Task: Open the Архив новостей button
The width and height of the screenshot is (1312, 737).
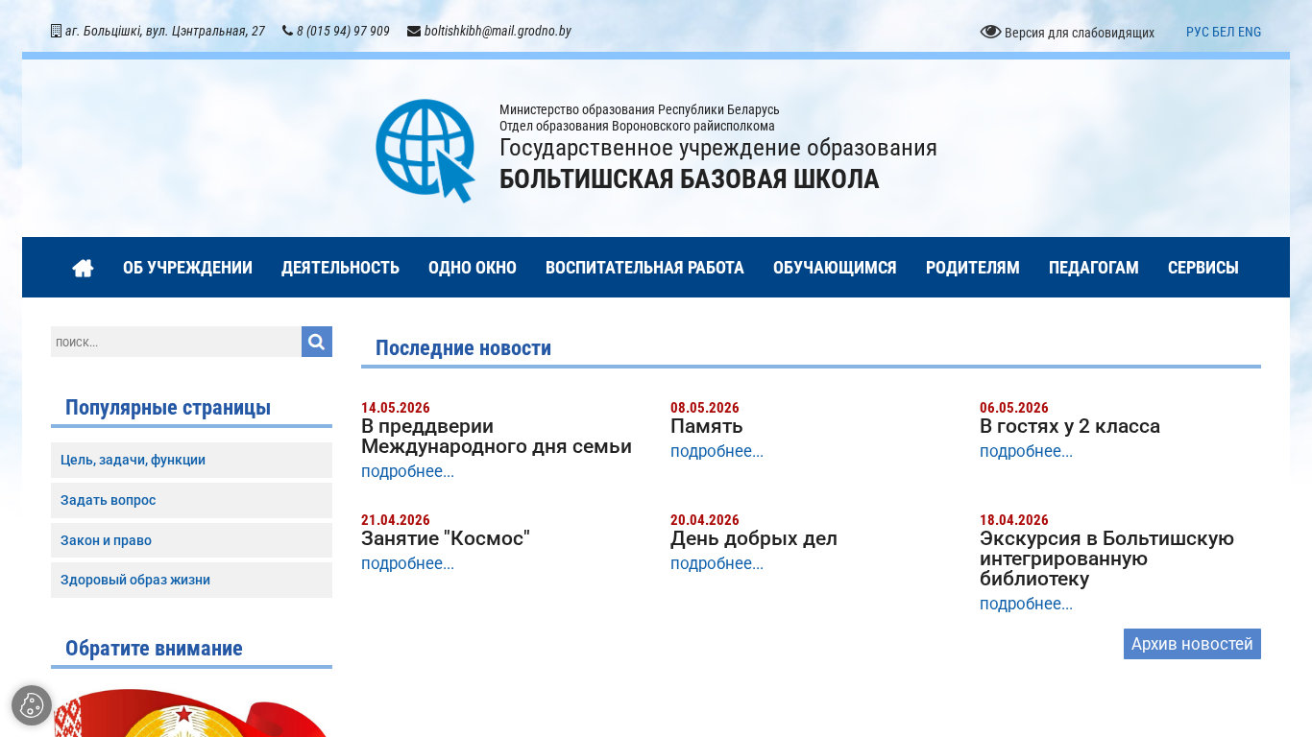Action: 1192,644
